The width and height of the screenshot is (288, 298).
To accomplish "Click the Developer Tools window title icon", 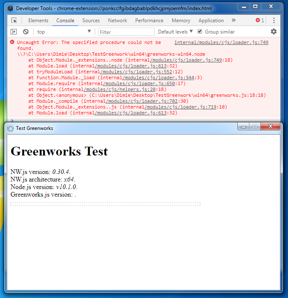I will [10, 8].
